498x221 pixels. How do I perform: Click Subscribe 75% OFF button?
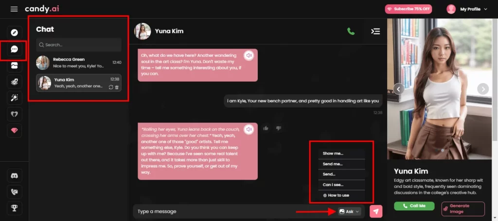(409, 9)
